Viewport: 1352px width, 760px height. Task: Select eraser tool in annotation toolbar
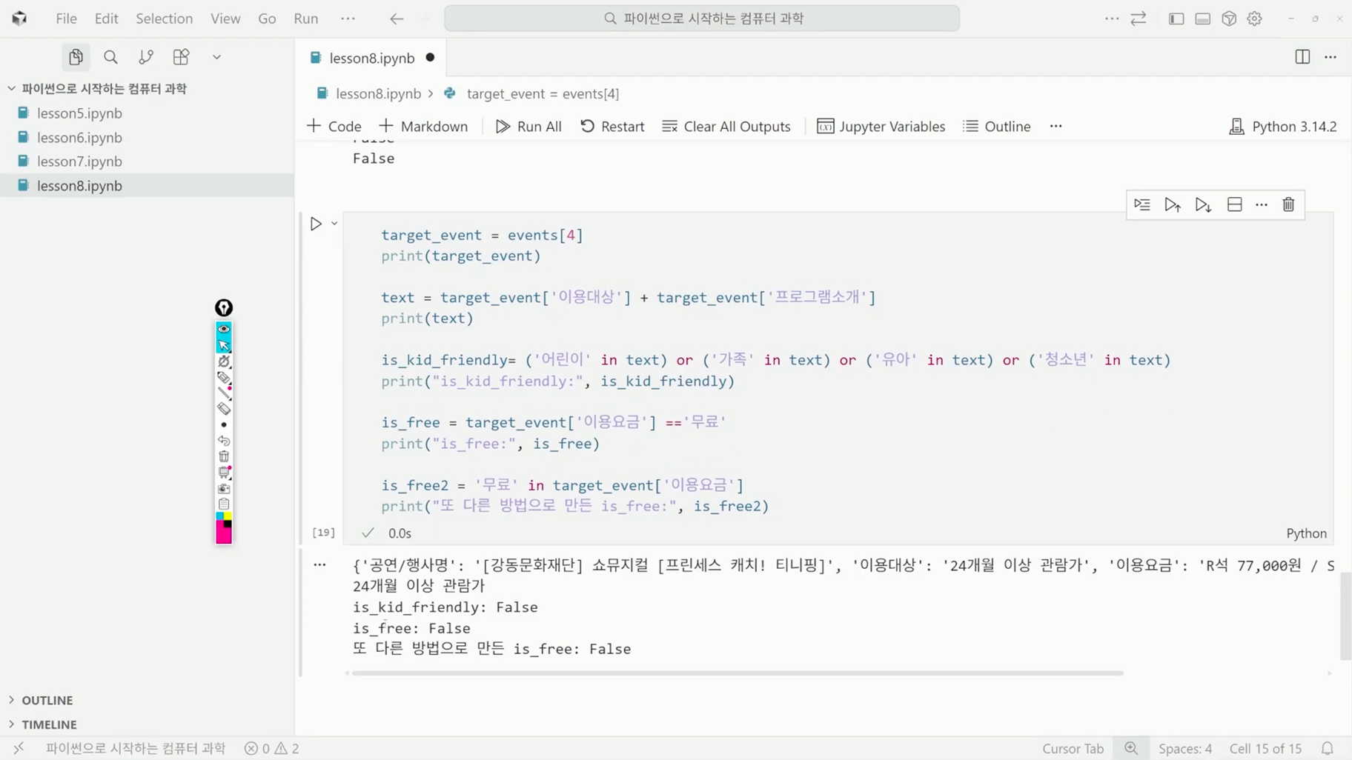(x=224, y=409)
